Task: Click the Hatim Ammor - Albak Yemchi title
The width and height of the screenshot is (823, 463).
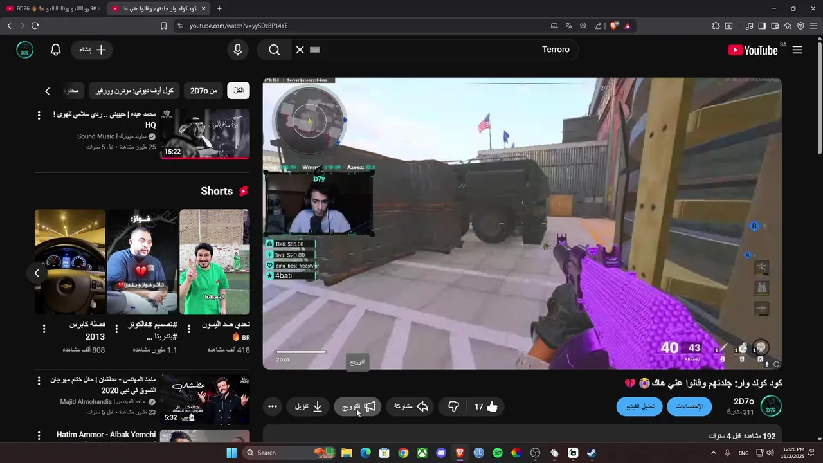Action: click(106, 435)
